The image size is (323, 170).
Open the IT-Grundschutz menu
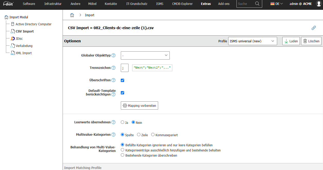coord(137,4)
